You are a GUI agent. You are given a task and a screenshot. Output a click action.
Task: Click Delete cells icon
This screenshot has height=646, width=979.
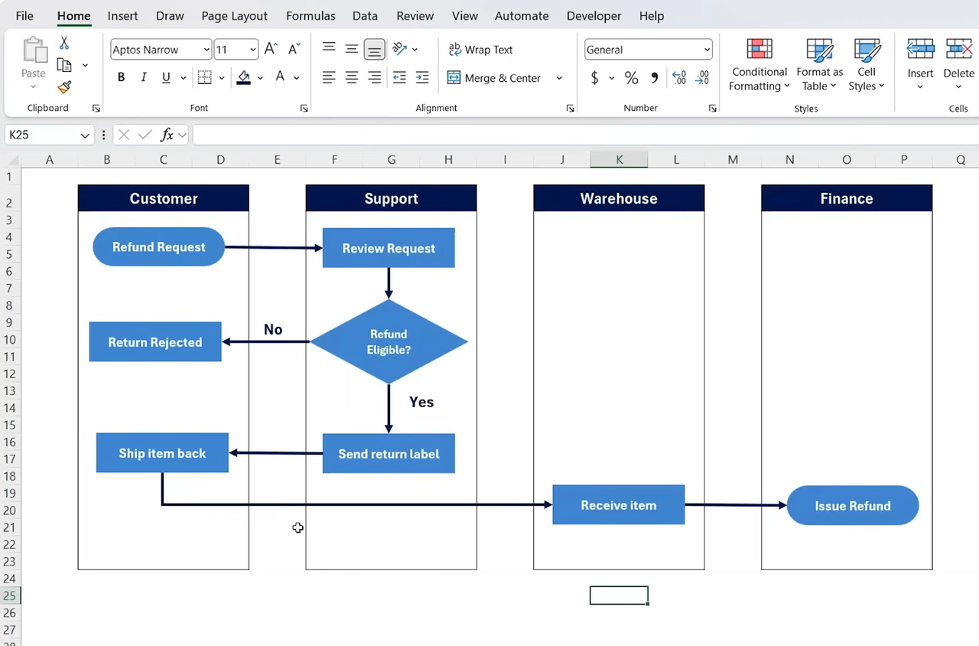(x=958, y=50)
